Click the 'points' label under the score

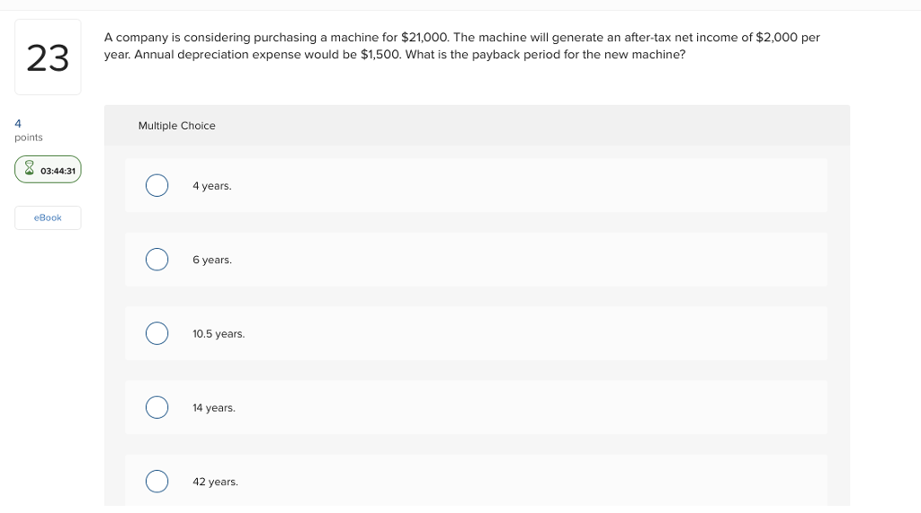coord(29,137)
